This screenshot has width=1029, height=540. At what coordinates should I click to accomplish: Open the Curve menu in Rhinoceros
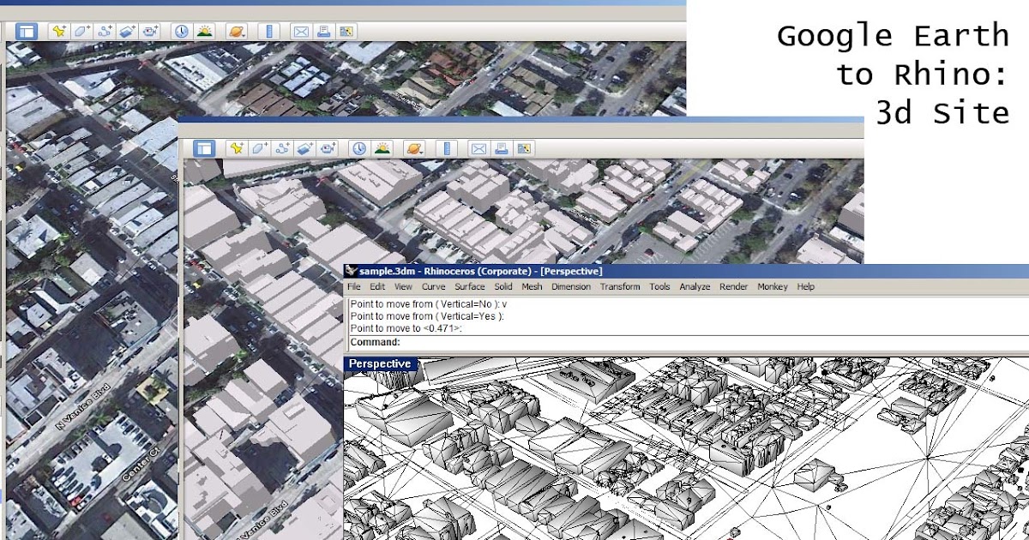434,287
